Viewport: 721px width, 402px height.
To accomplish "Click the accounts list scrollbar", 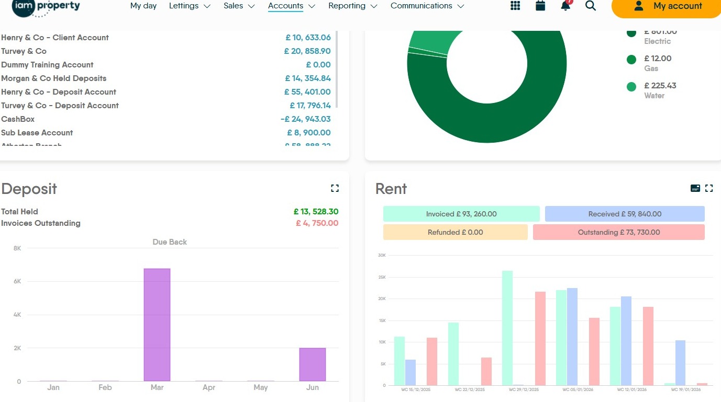I will [336, 68].
